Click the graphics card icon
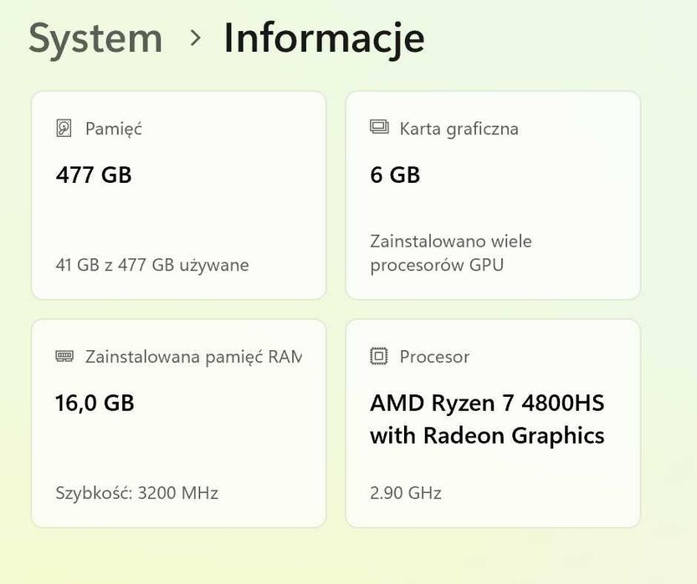This screenshot has width=697, height=584. (x=379, y=128)
